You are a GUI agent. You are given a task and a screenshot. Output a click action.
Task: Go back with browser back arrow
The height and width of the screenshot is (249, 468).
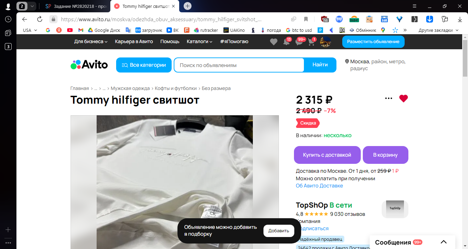24,19
